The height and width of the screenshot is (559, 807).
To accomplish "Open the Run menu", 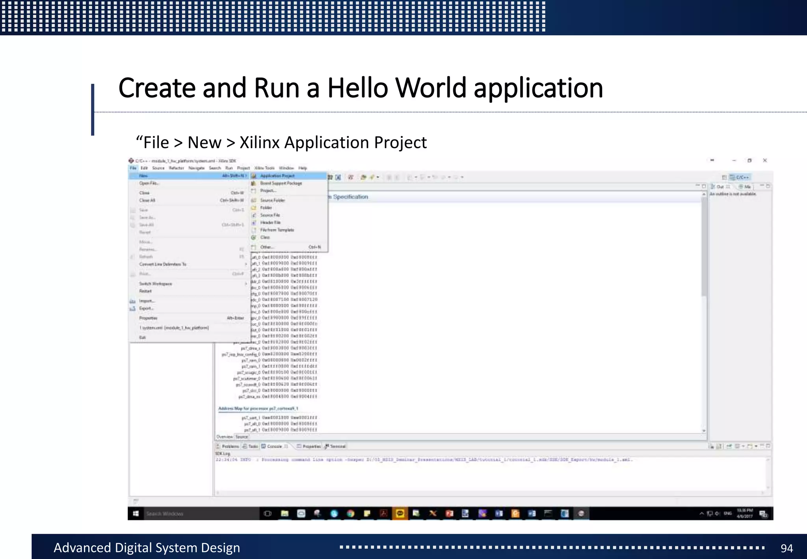I will (x=229, y=168).
